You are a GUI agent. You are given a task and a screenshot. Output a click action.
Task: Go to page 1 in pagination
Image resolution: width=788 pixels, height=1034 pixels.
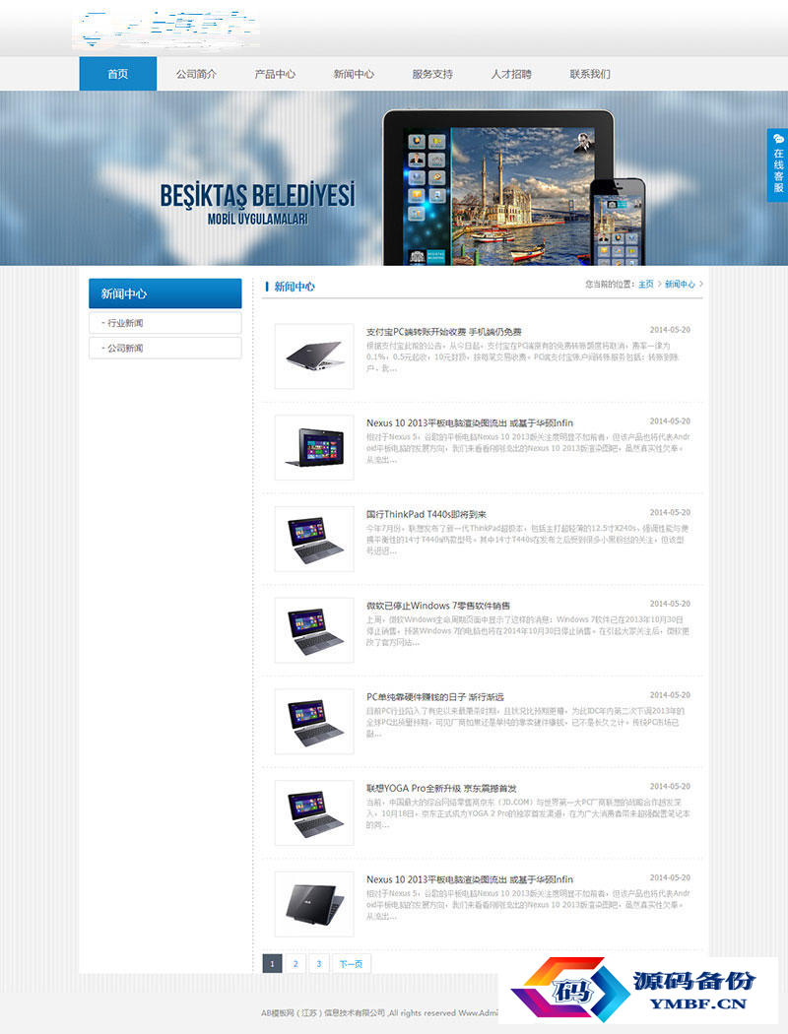tap(272, 963)
